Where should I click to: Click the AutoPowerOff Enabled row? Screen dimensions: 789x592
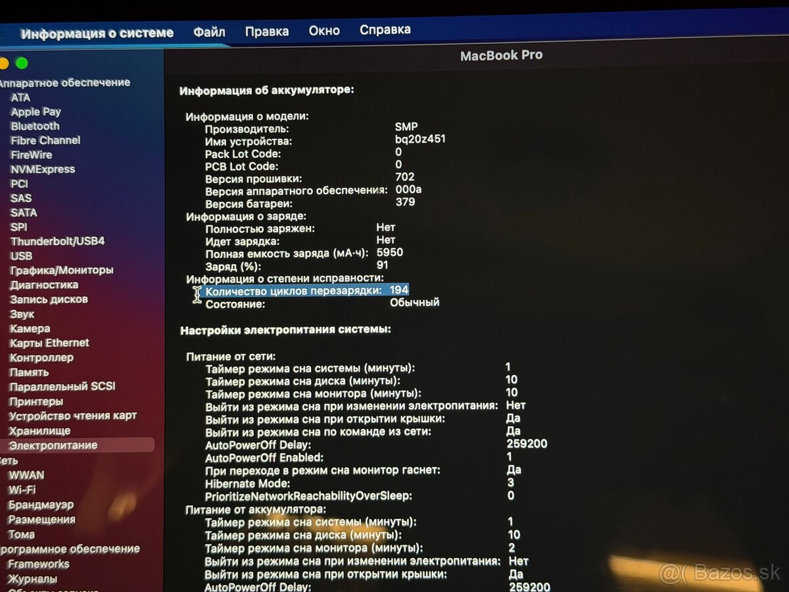(359, 457)
